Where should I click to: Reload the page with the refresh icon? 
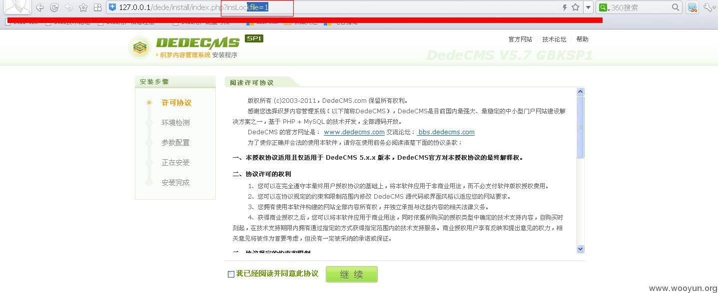pos(54,7)
